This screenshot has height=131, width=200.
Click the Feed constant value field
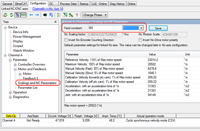pos(105,28)
